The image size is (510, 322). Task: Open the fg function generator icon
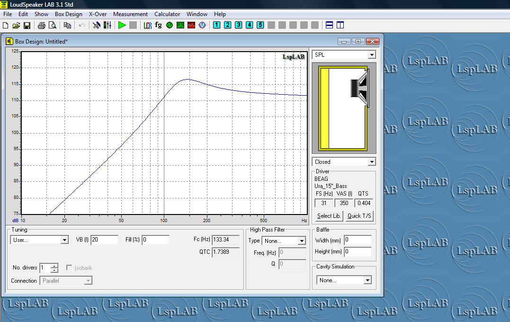(x=159, y=25)
